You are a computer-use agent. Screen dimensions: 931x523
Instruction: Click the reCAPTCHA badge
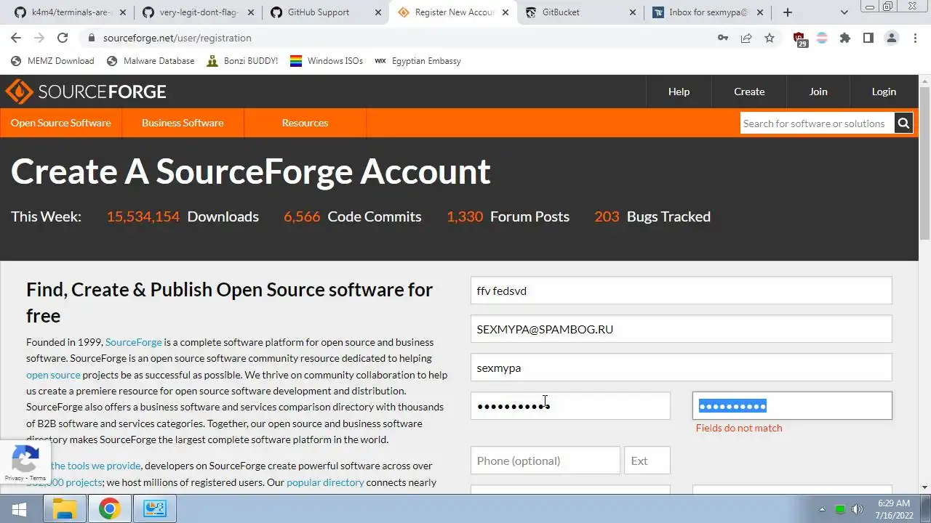(x=25, y=463)
